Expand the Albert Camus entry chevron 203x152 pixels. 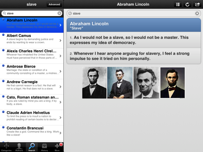tap(60, 41)
